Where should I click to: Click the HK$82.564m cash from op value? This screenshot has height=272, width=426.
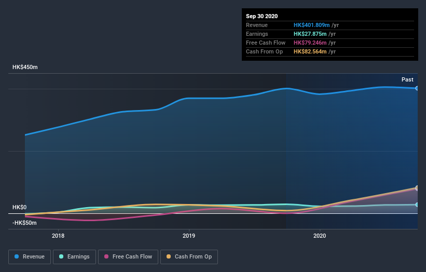point(310,51)
